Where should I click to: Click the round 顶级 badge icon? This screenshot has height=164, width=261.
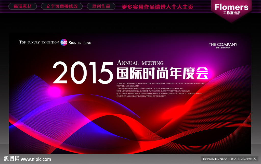point(64,42)
